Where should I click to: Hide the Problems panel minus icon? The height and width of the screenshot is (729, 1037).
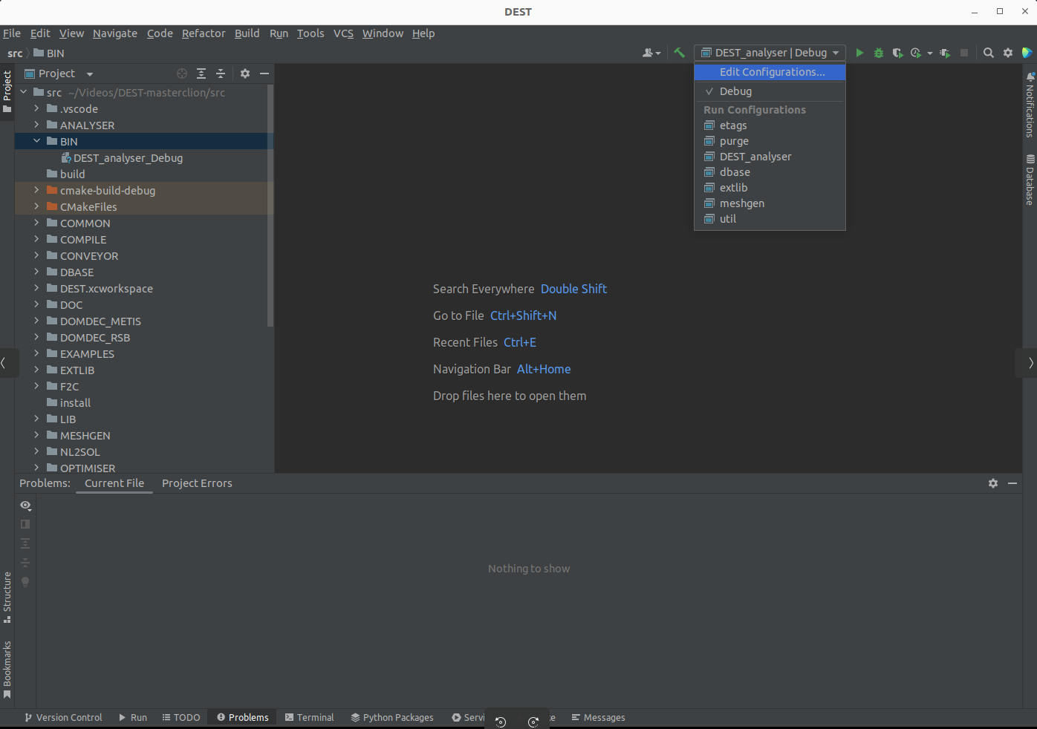(1012, 483)
